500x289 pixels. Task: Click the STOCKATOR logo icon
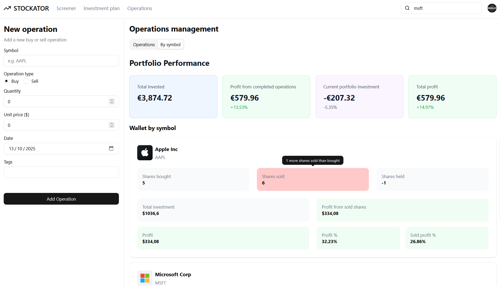pyautogui.click(x=7, y=8)
